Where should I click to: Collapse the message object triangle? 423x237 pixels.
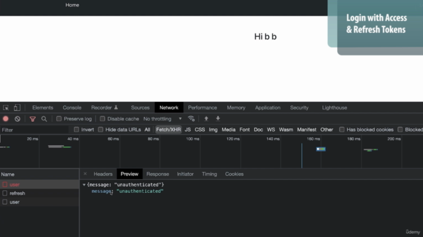pos(84,185)
